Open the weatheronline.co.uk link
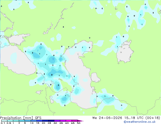This screenshot has height=124, width=161. 139,122
